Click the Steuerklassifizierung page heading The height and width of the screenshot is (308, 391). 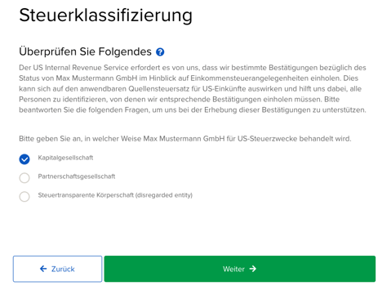(x=105, y=16)
